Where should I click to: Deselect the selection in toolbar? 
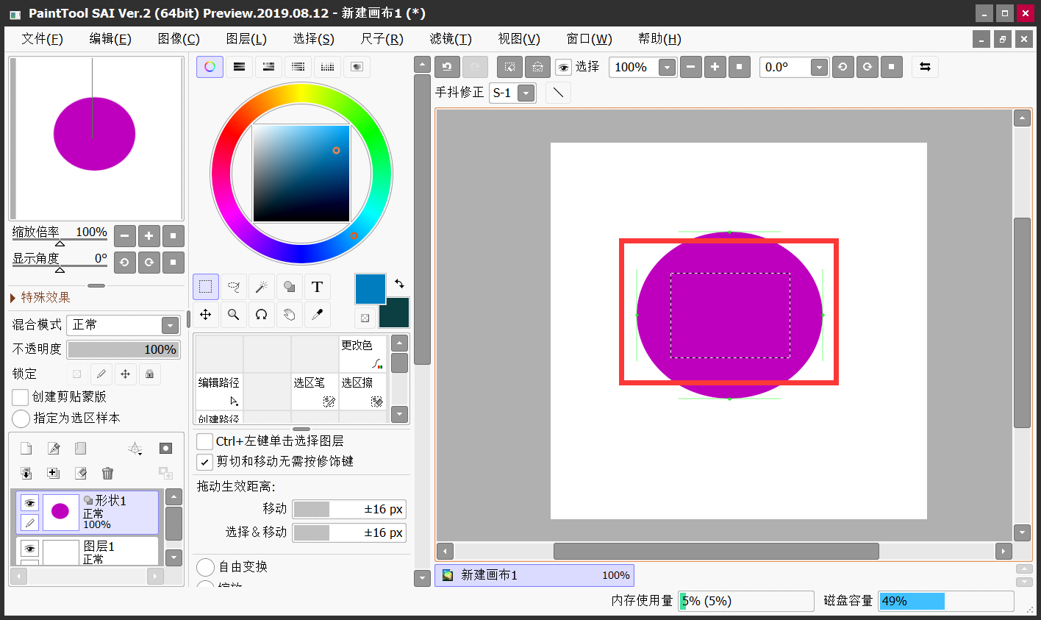[509, 67]
